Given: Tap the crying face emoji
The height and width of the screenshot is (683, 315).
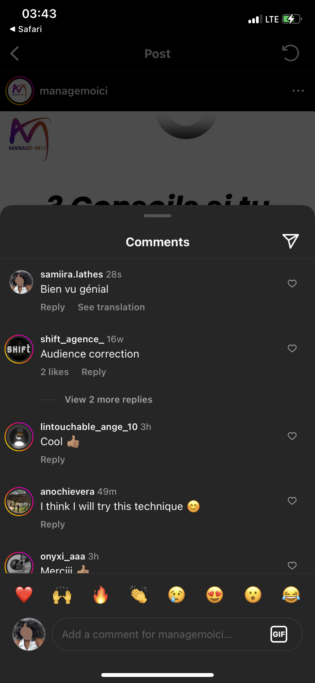Looking at the screenshot, I should (177, 595).
